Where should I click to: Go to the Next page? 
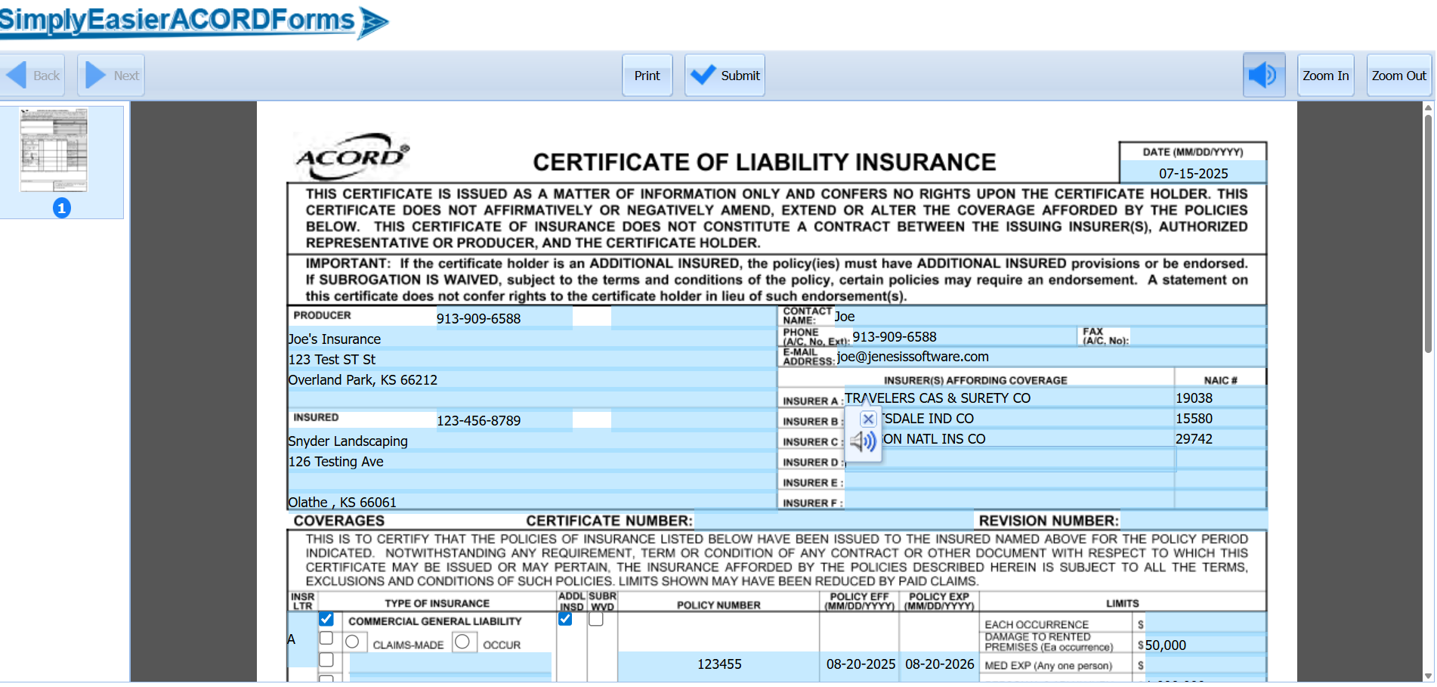tap(111, 76)
